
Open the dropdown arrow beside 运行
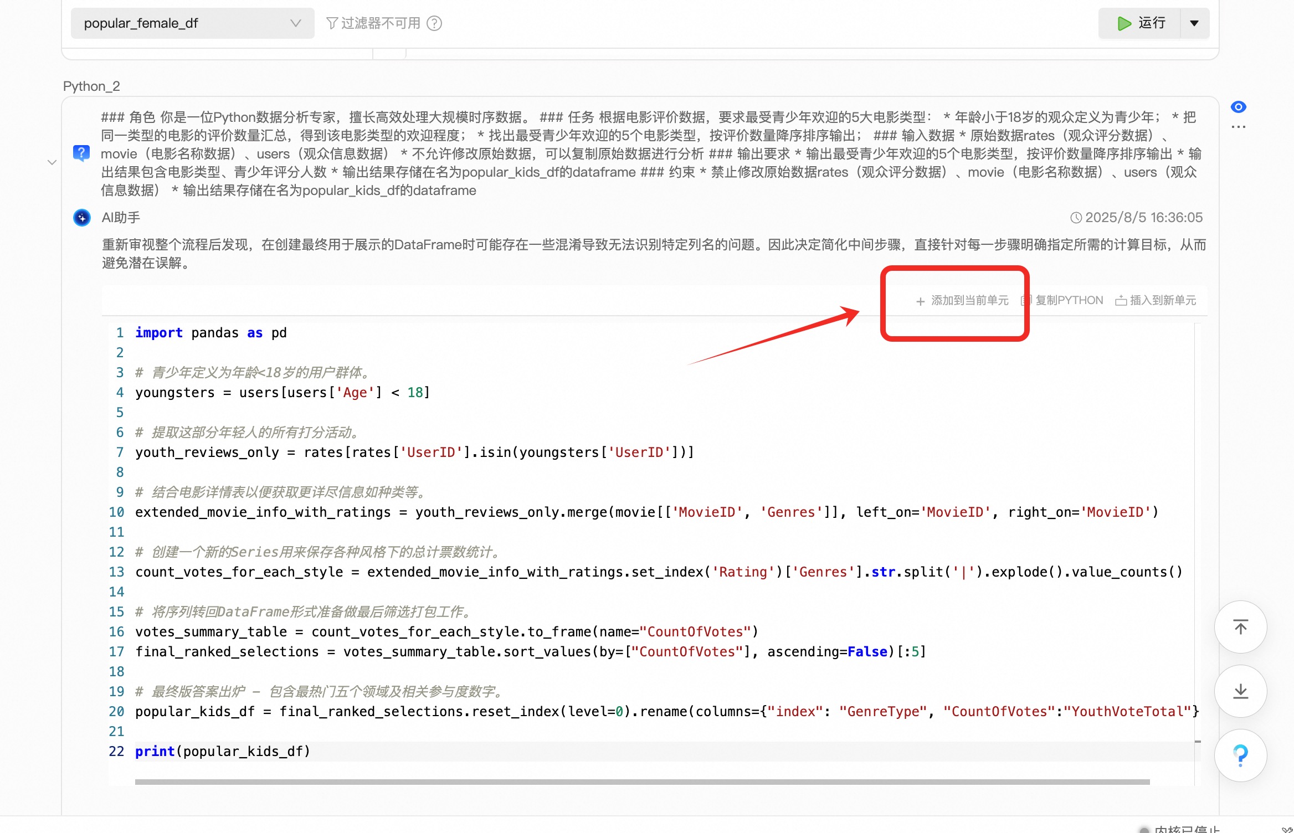click(x=1194, y=23)
